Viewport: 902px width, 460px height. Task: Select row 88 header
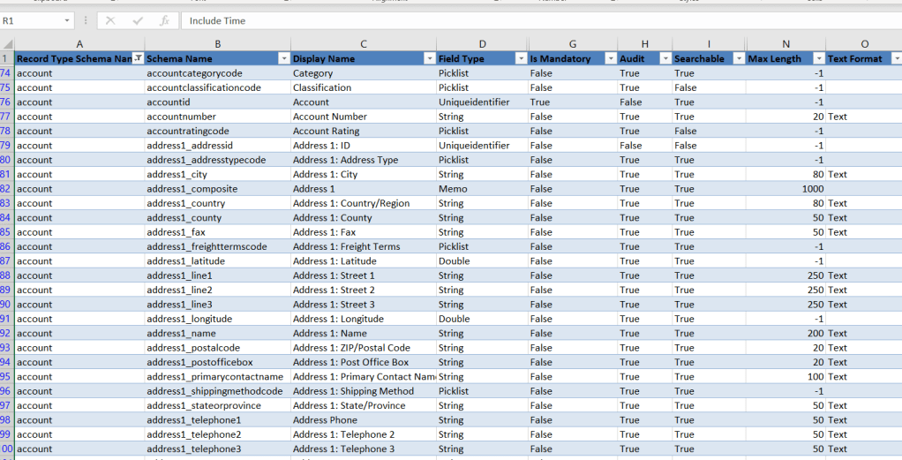7,275
